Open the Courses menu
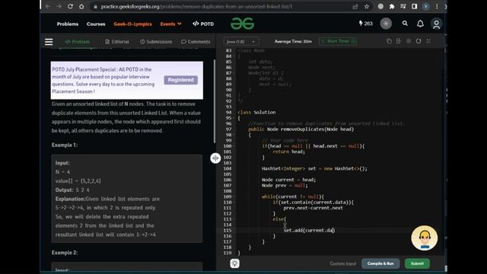 96,24
